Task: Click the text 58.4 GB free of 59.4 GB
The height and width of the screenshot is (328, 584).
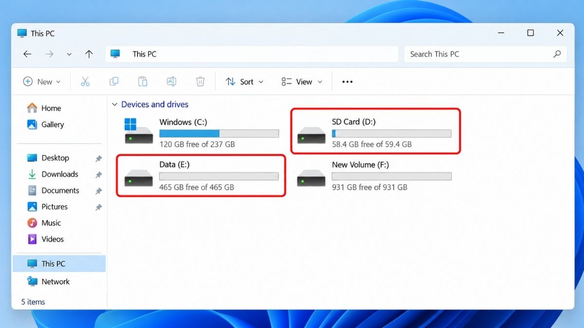Action: coord(372,144)
